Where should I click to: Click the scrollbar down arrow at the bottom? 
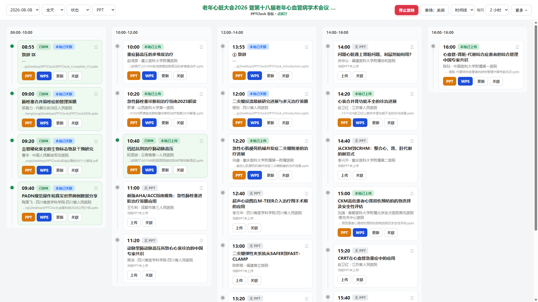click(x=536, y=300)
